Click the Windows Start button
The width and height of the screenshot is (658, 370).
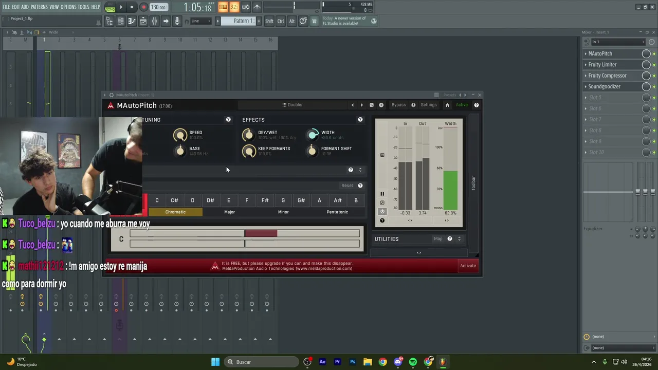point(215,362)
